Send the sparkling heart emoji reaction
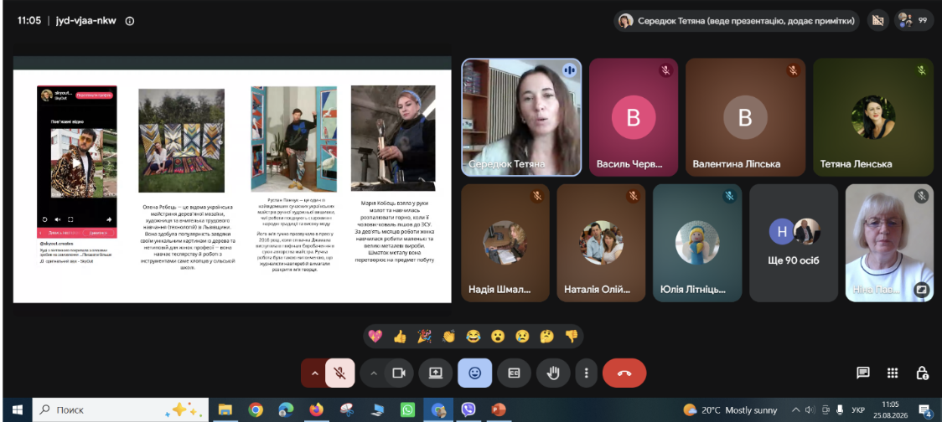The height and width of the screenshot is (422, 942). (x=375, y=336)
